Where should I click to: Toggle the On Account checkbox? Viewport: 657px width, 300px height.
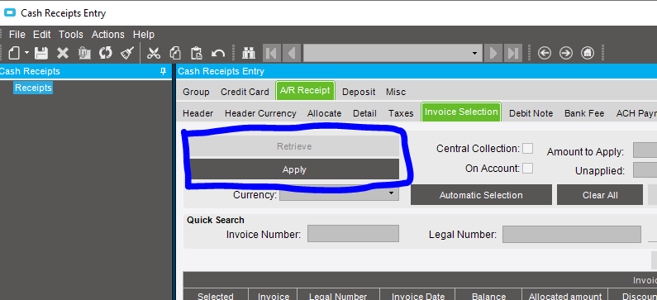[x=527, y=168]
